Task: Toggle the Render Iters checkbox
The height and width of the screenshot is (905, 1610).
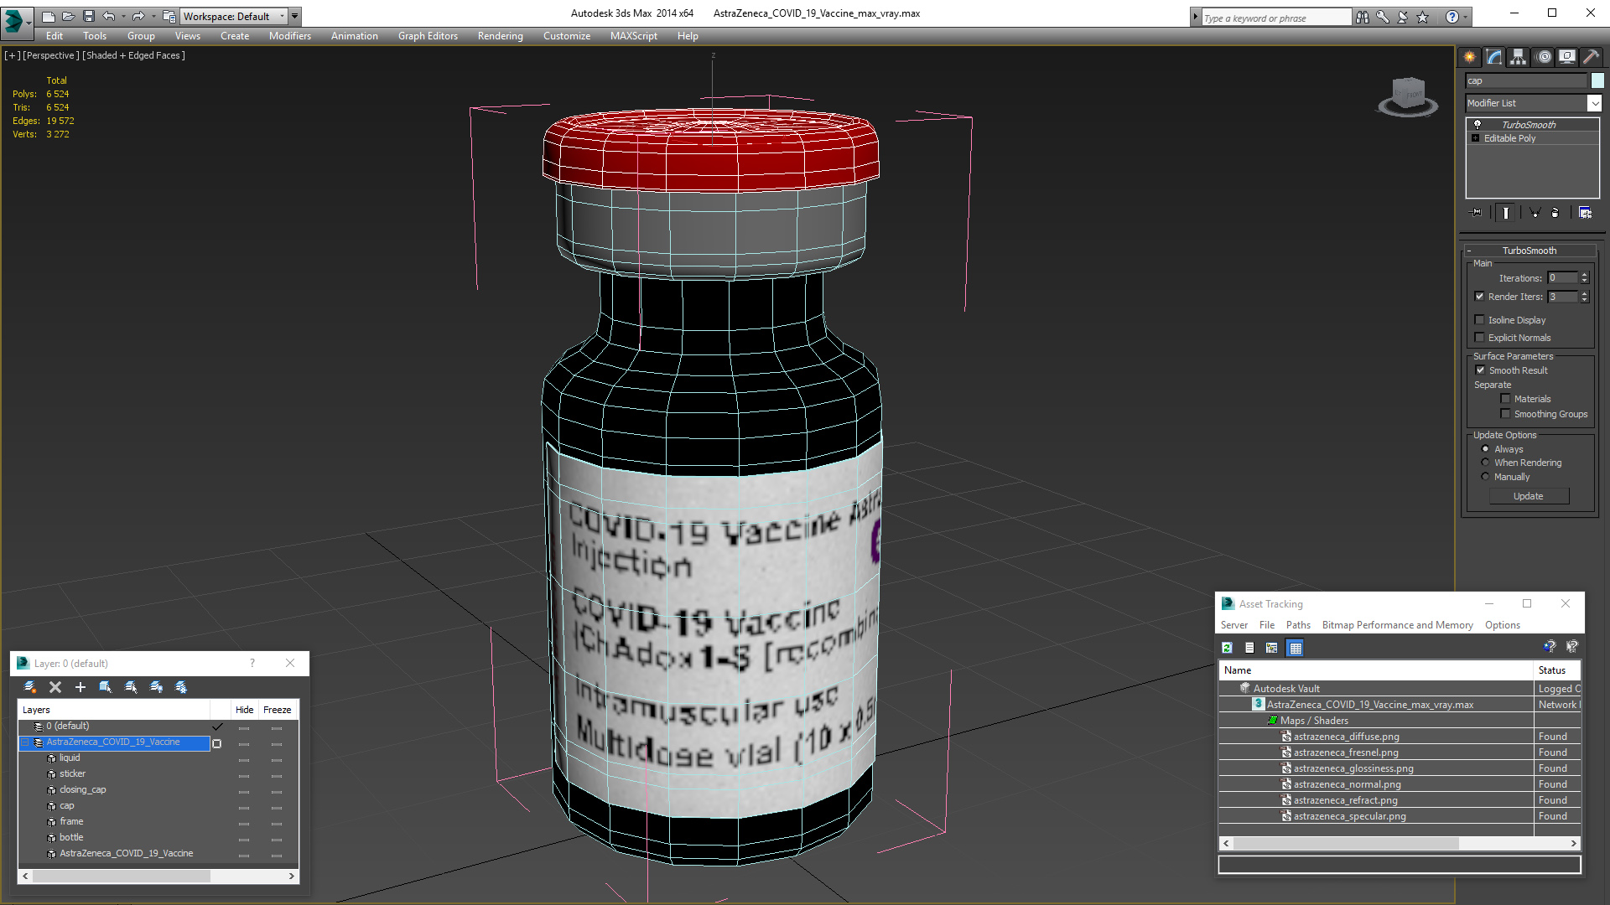Action: pos(1479,297)
